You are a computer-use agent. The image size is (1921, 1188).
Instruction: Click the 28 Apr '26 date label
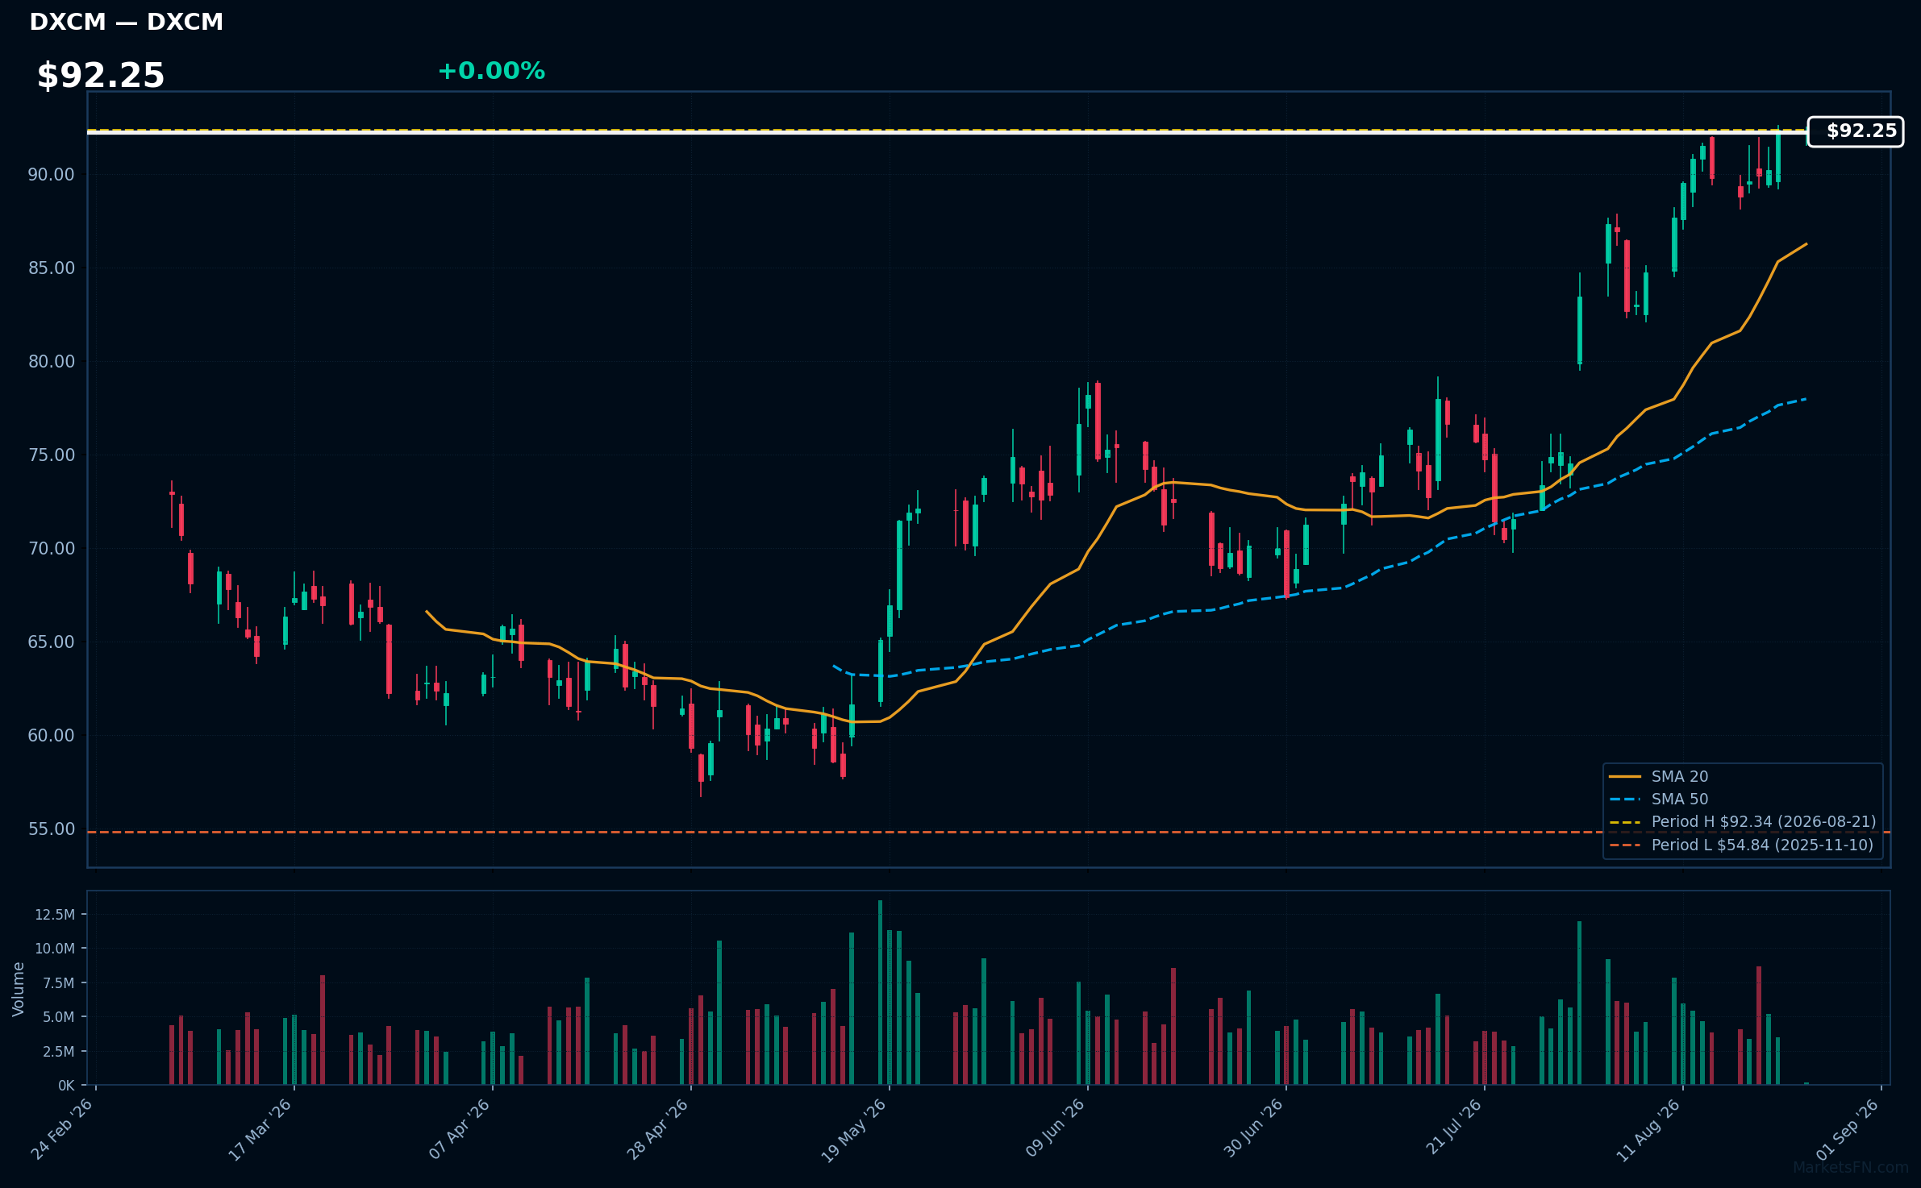[657, 1128]
